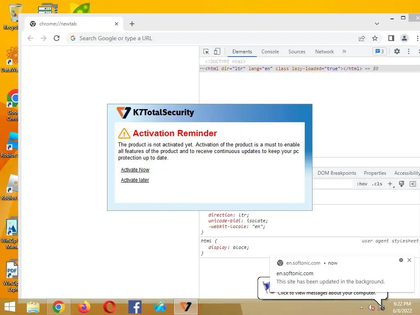Viewport: 420px width, 315px height.
Task: Click user agent stylesheet label
Action: tap(390, 241)
